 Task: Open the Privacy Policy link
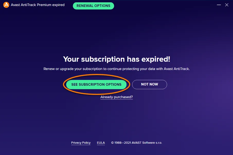[x=81, y=143]
